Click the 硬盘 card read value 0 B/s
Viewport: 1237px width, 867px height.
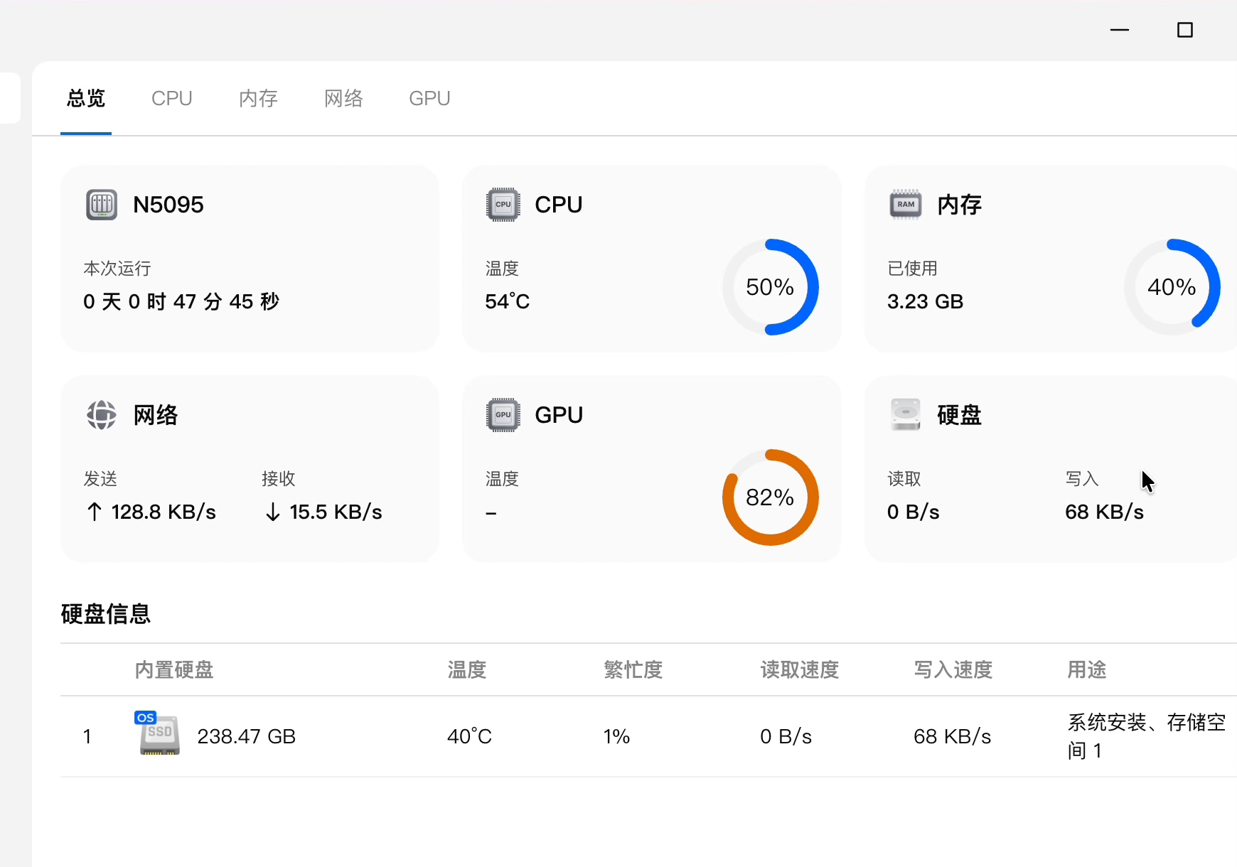[x=914, y=512]
